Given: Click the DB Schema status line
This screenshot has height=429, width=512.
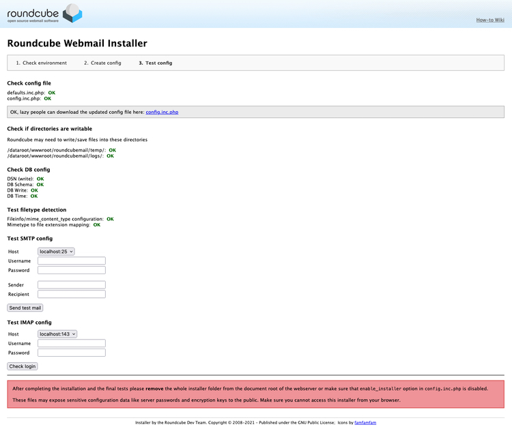Looking at the screenshot, I should (25, 185).
